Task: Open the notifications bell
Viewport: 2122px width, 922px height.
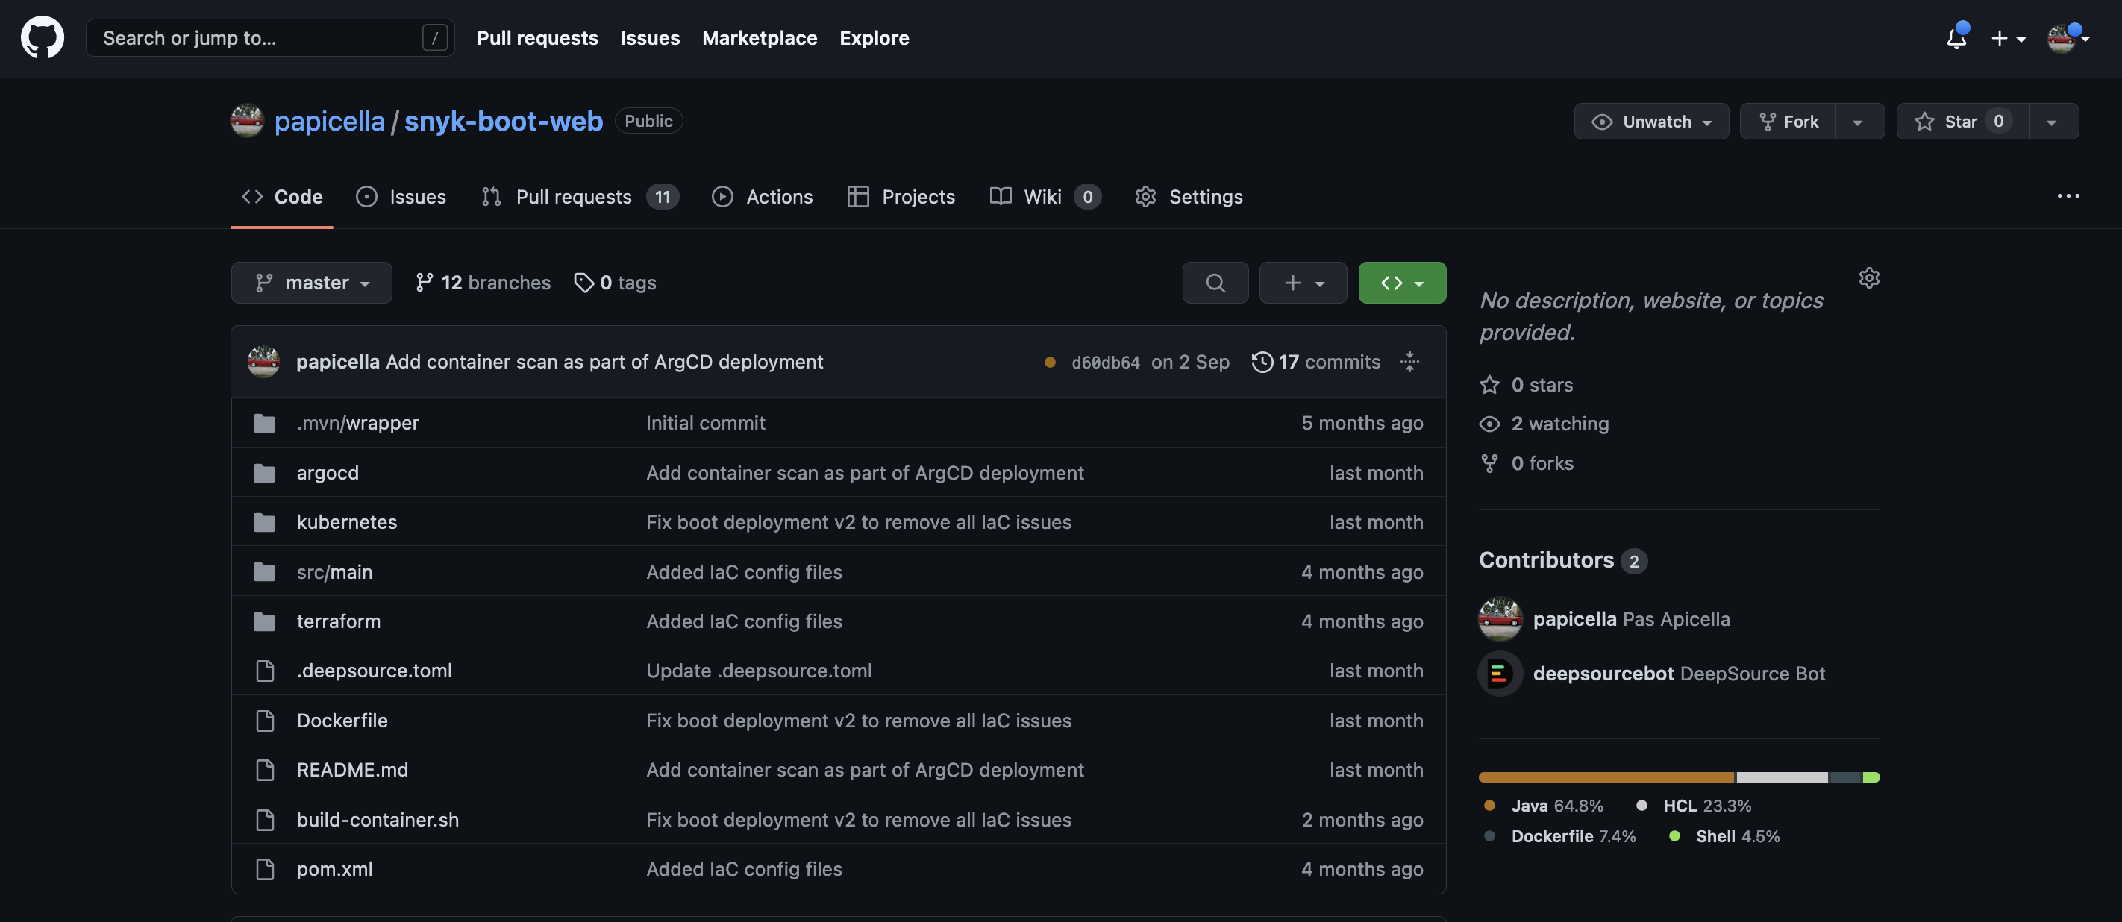Action: pos(1956,38)
